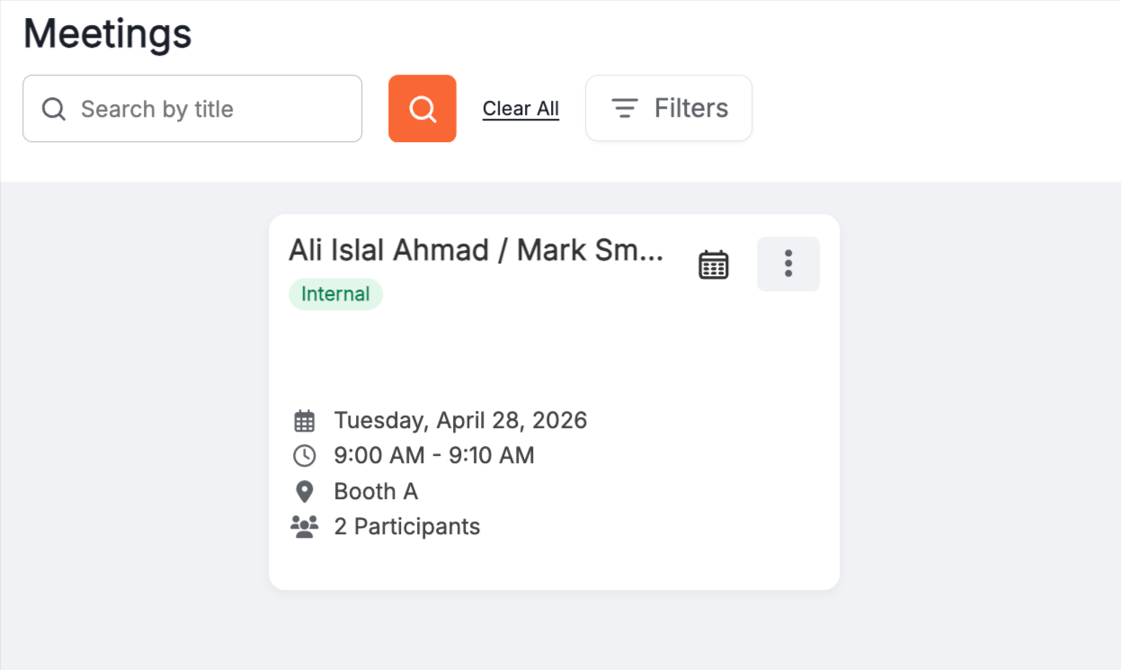Click the Booth A location text
Image resolution: width=1121 pixels, height=670 pixels.
(x=376, y=492)
